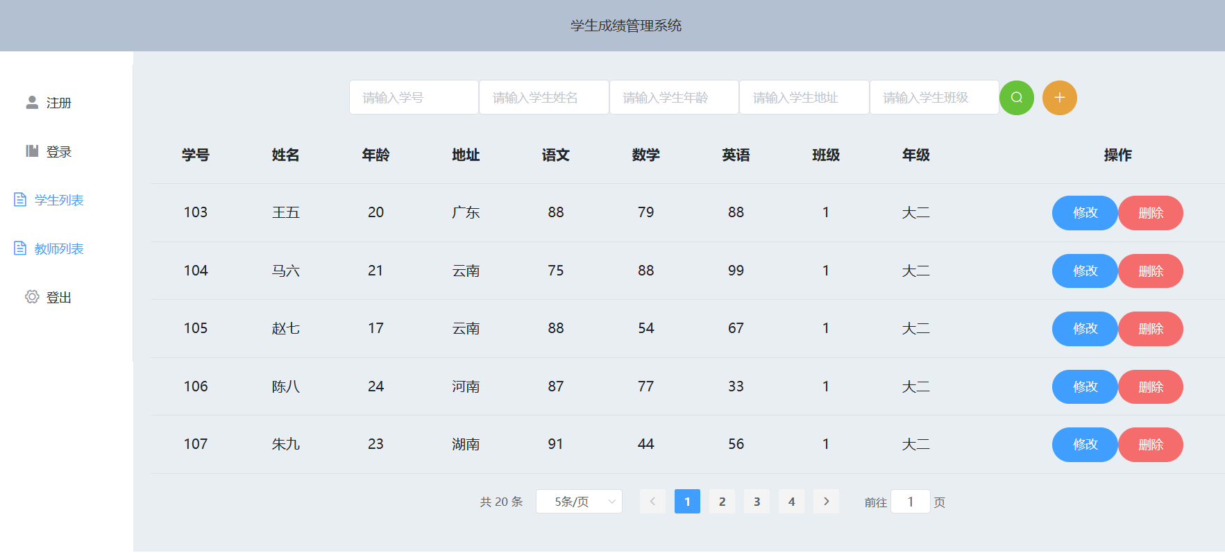Viewport: 1225px width, 553px height.
Task: Click the student name 王五
Action: point(285,213)
